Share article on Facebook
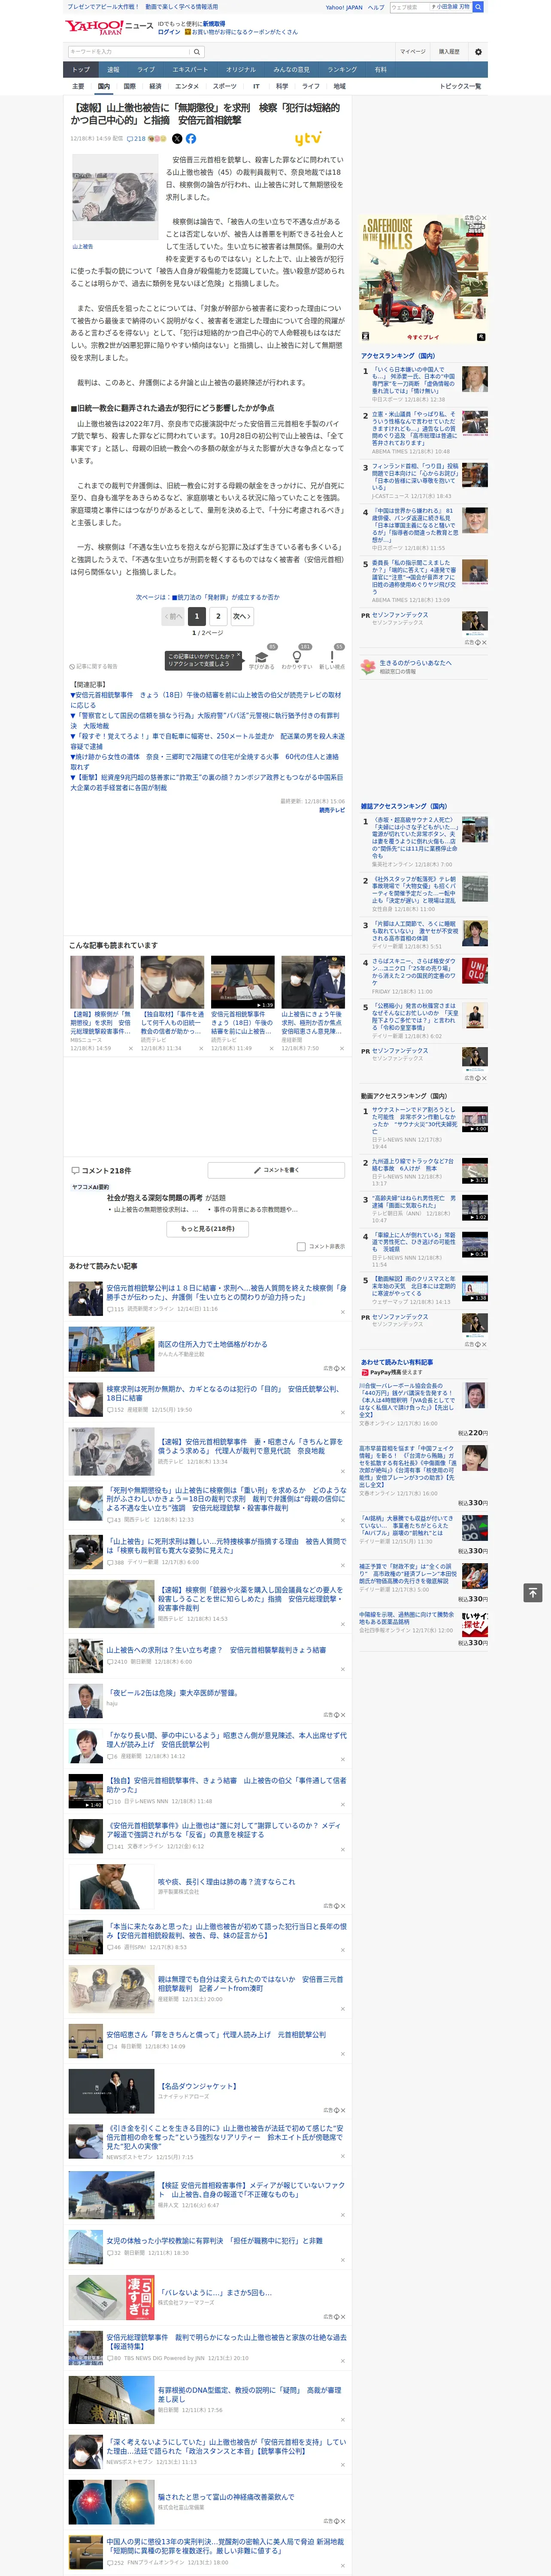The width and height of the screenshot is (551, 2576). coord(191,139)
